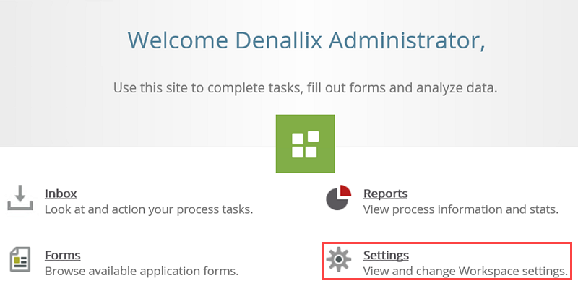Click the Reports pie chart icon
Viewport: 578px width, 304px height.
pyautogui.click(x=338, y=198)
